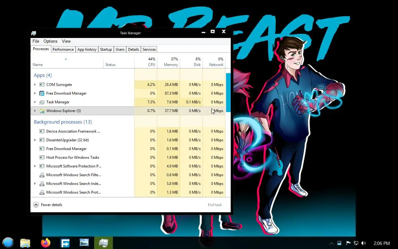
Task: Click the Microsoft Windows Search Filter icon
Action: [42, 175]
